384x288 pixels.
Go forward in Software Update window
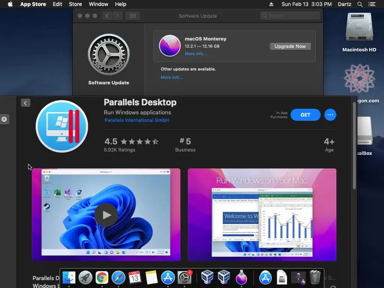[117, 16]
